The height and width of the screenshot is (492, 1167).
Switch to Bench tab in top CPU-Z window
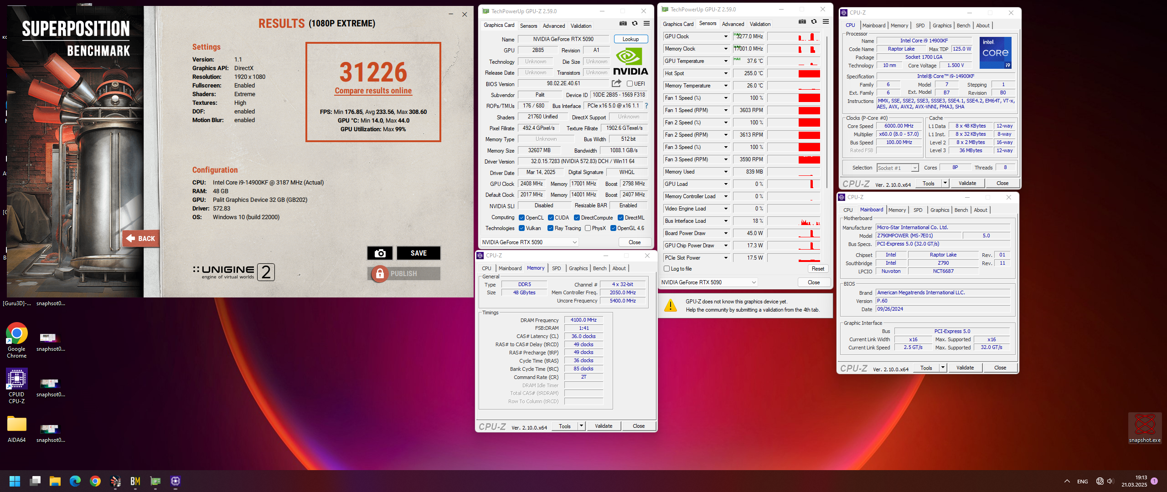tap(963, 26)
